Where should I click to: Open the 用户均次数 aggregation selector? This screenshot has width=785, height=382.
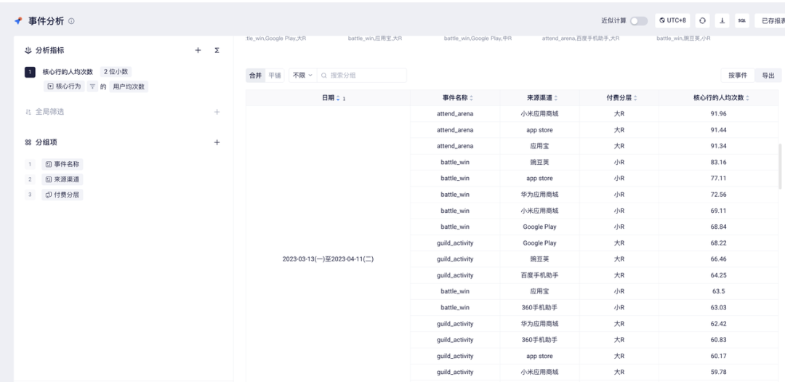tap(129, 86)
